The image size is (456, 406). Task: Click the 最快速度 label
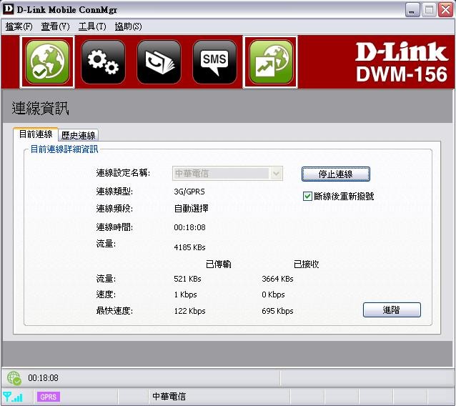[114, 311]
